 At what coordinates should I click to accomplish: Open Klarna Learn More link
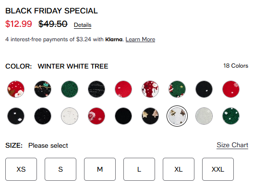(x=140, y=39)
